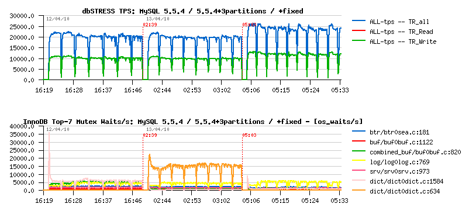Click the 12/04/10 date label in TPS chart

point(58,19)
